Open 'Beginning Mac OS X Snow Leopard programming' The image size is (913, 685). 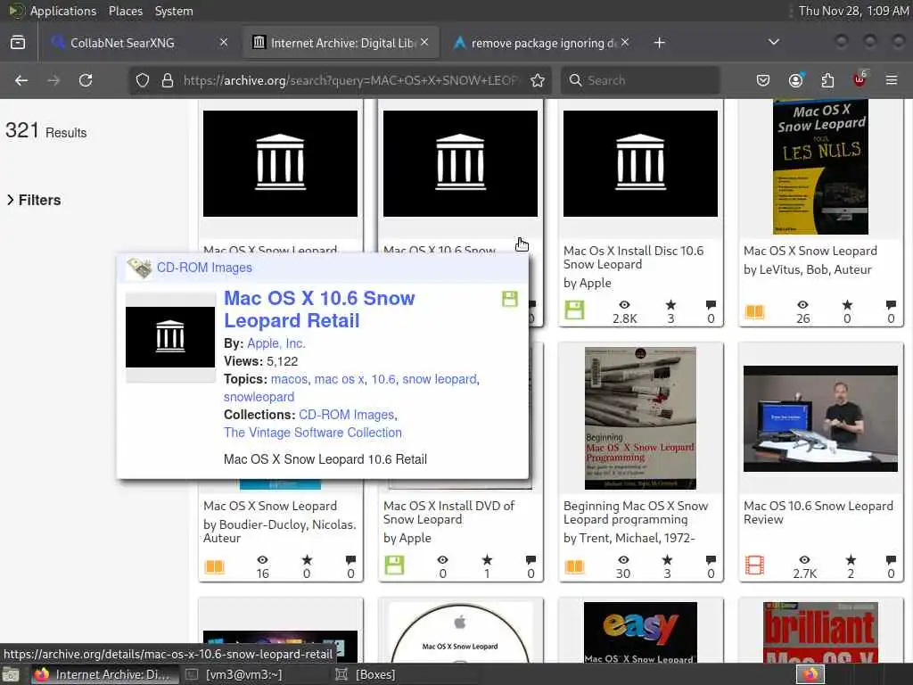[636, 513]
